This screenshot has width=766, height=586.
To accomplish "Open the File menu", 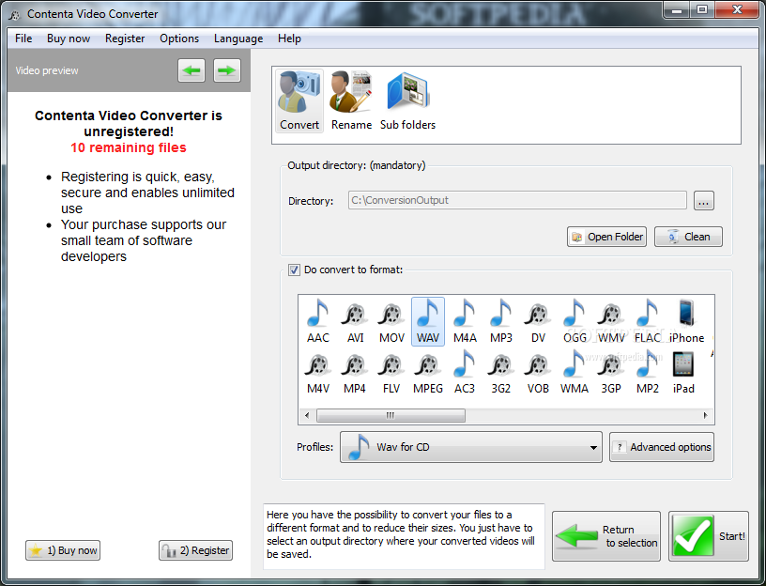I will point(23,39).
